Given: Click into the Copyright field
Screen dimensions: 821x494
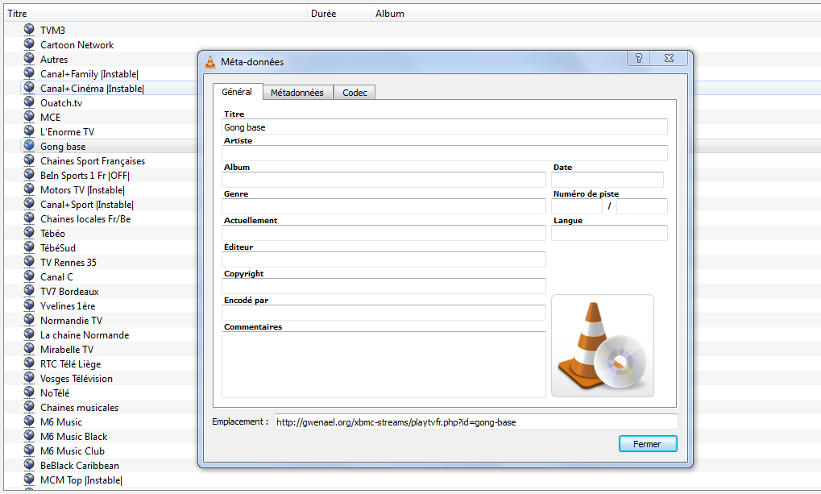Looking at the screenshot, I should [x=384, y=286].
